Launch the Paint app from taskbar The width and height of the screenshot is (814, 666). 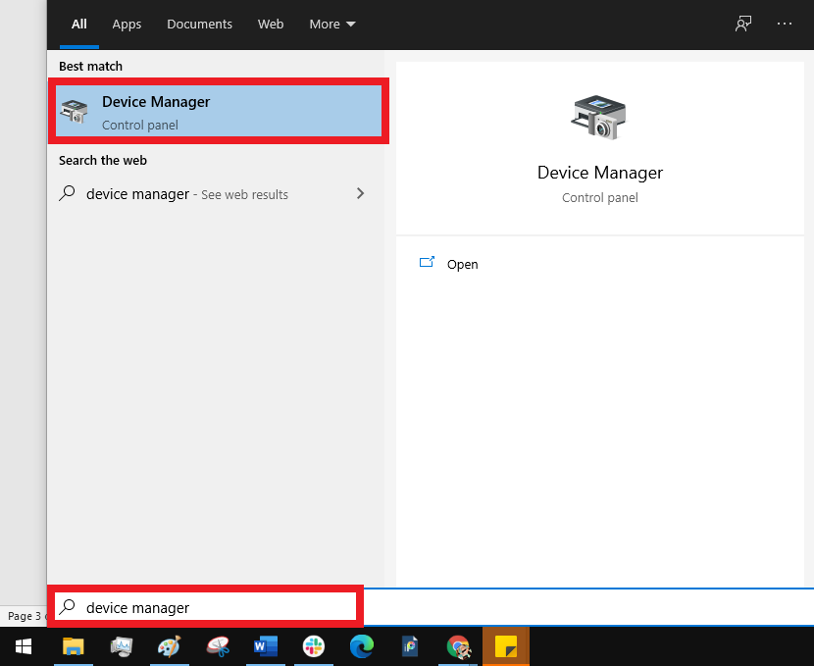click(x=170, y=646)
